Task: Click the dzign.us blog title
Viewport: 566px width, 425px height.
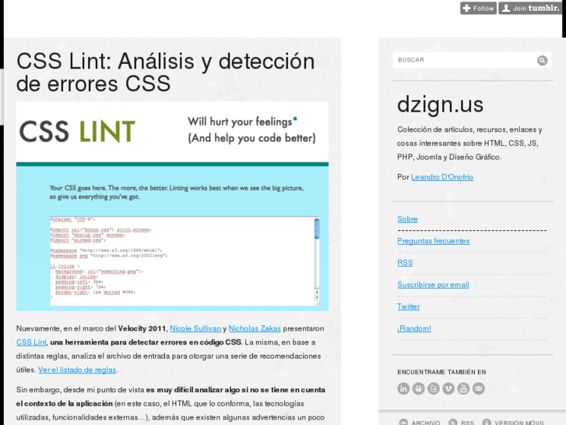Action: [440, 104]
